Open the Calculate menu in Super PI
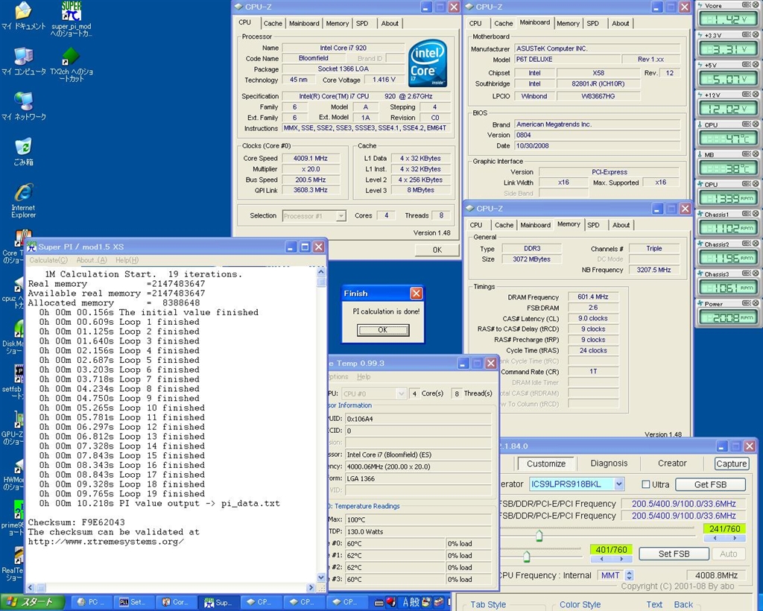Viewport: 763px width, 611px height. 48,260
